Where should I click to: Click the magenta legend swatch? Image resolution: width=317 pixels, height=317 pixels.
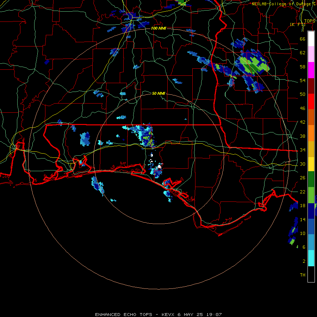coord(311,70)
